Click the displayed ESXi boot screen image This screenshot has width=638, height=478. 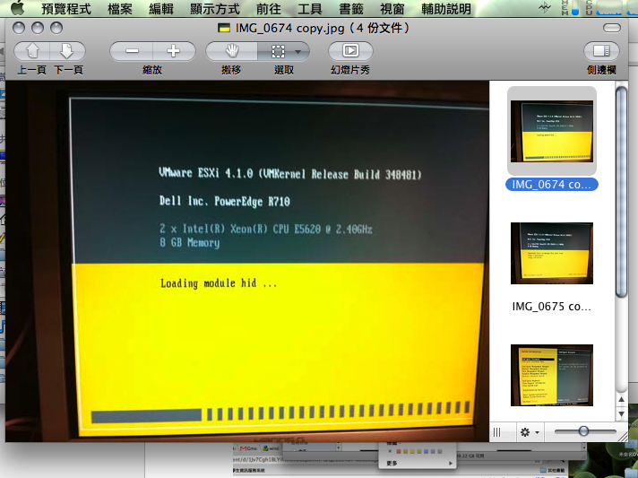tap(247, 261)
